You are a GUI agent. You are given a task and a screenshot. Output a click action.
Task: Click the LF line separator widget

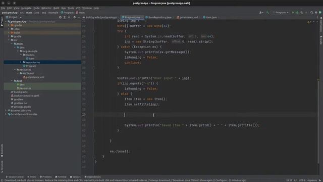coord(295,180)
